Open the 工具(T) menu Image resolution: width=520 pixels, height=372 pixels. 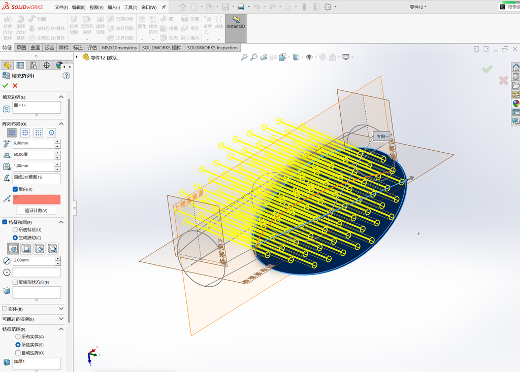point(131,7)
